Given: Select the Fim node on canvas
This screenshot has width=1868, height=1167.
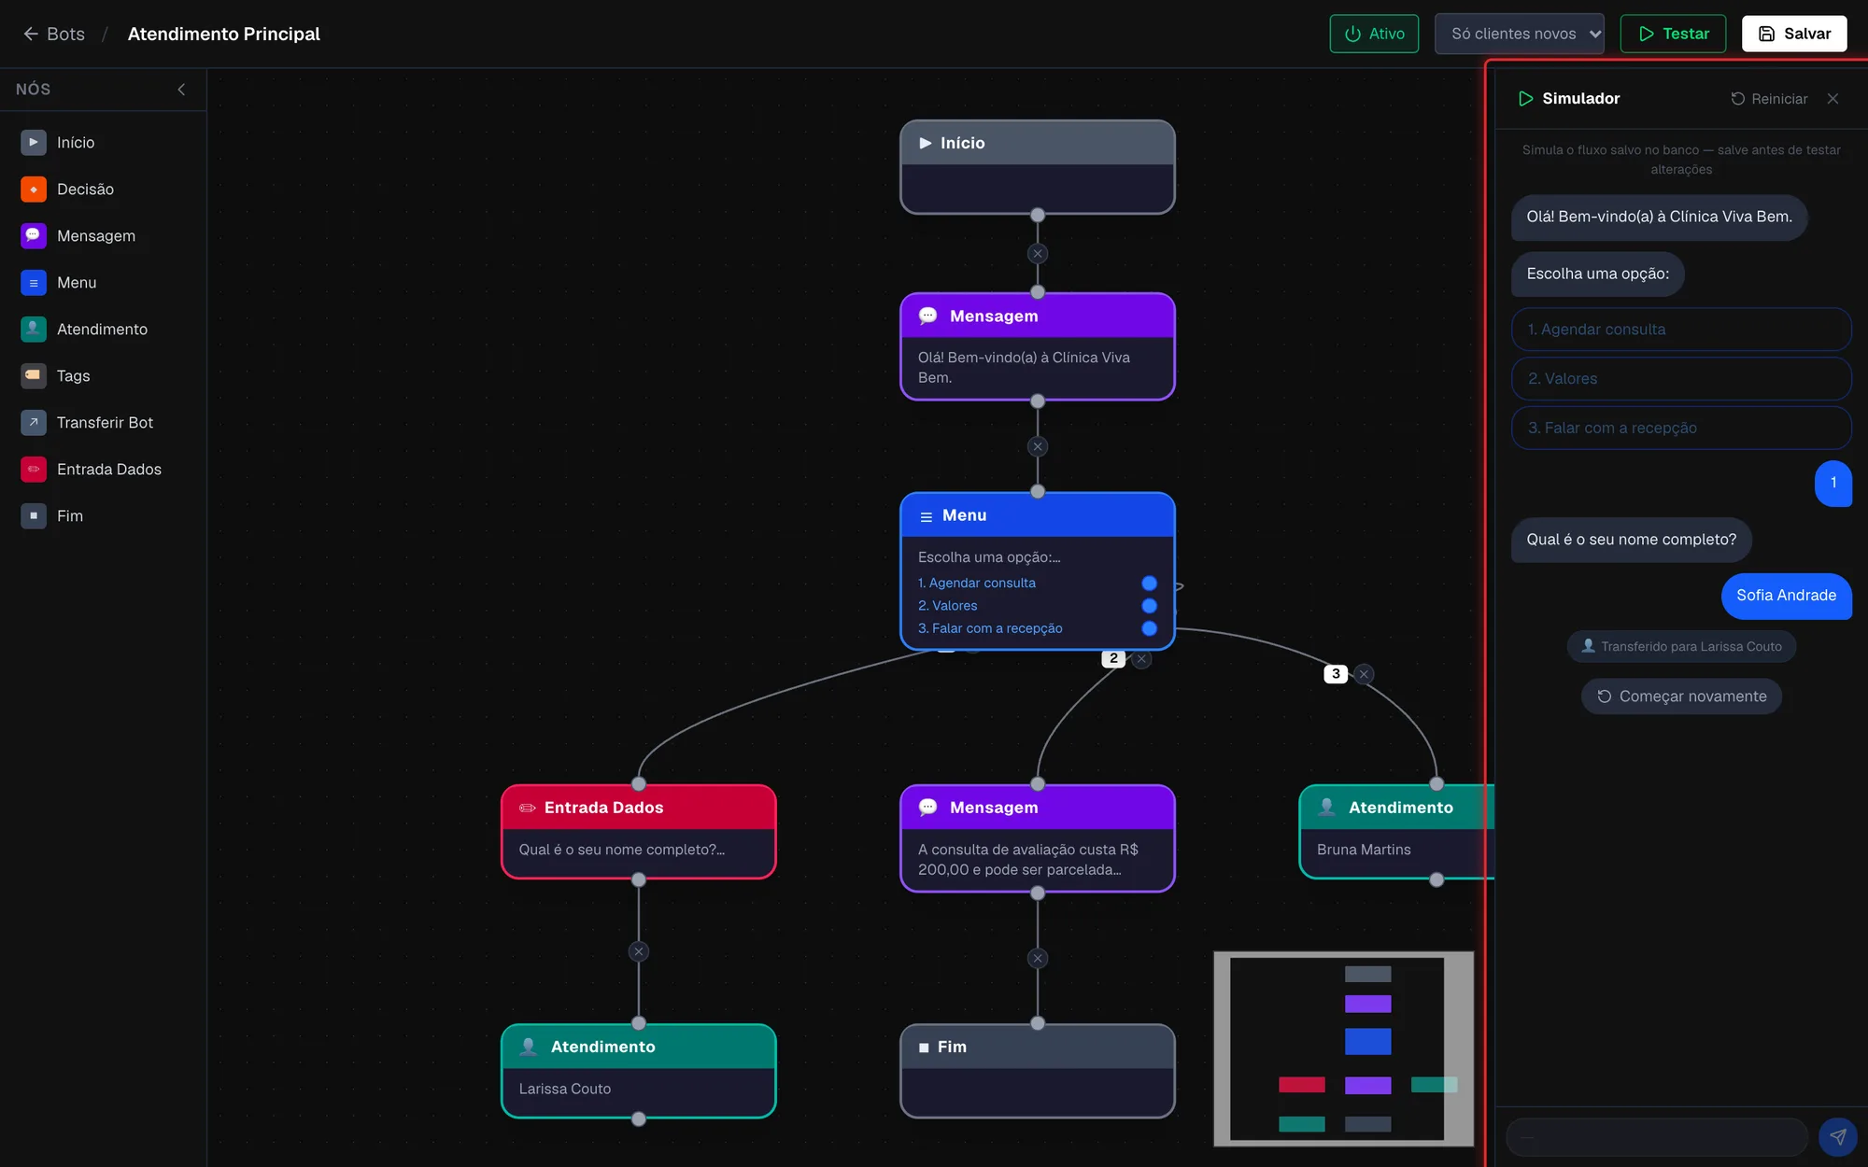Looking at the screenshot, I should [1037, 1071].
